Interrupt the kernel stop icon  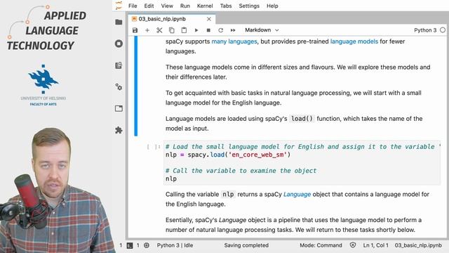pyautogui.click(x=208, y=30)
